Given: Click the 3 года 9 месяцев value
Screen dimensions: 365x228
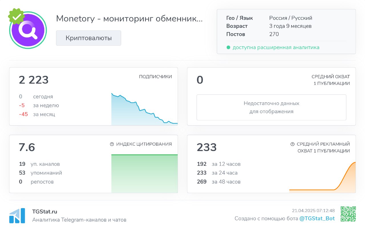Looking at the screenshot, I should tap(290, 26).
